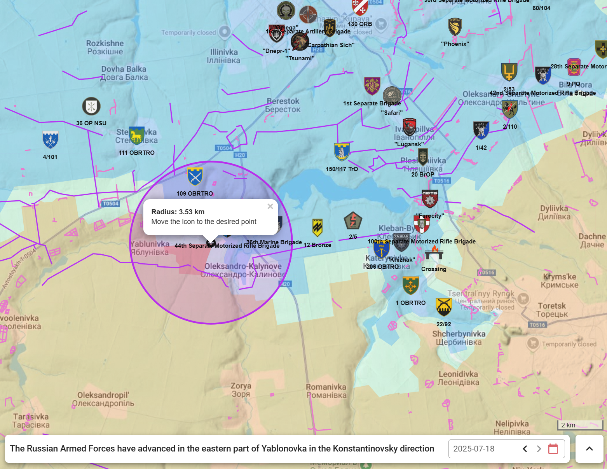
Task: Select the 12 Bronze unit emblem
Action: [317, 228]
